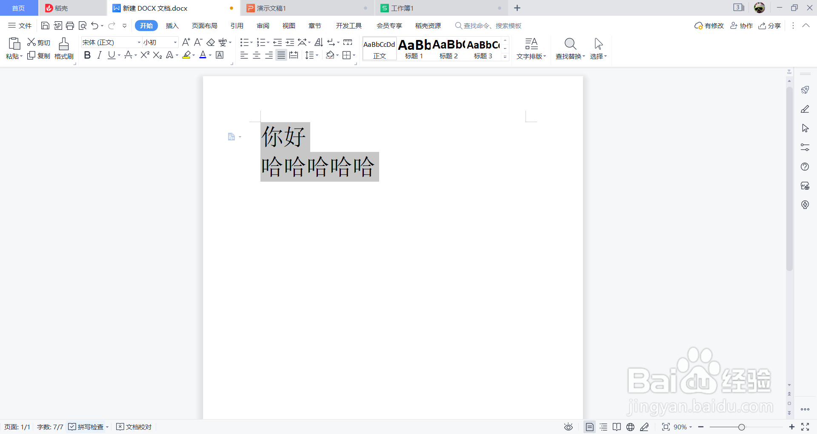
Task: Click the Paste (粘贴) icon
Action: (x=14, y=43)
